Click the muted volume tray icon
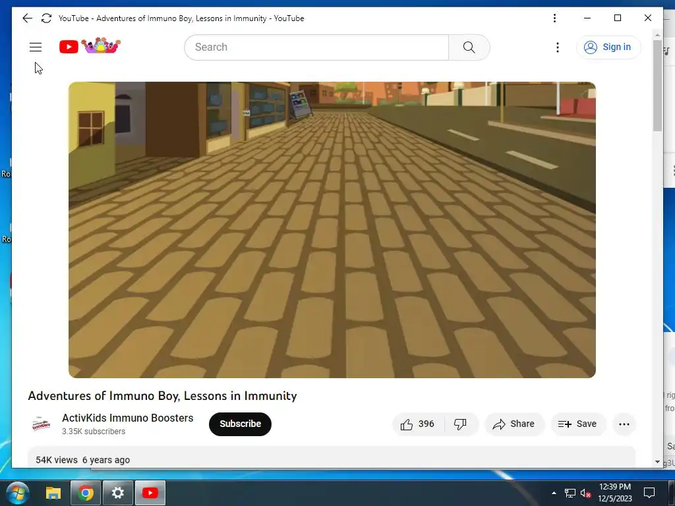 point(585,493)
